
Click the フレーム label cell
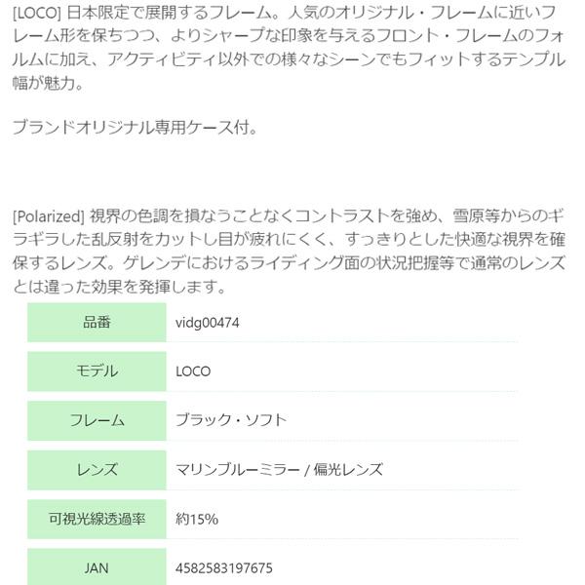97,420
